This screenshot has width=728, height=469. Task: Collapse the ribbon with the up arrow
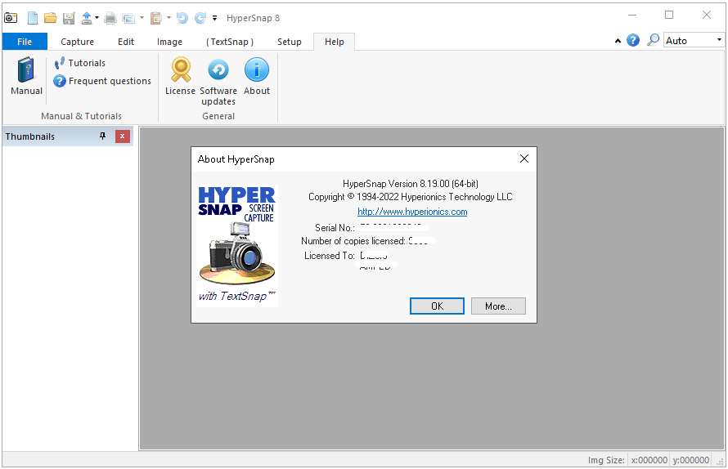[x=618, y=41]
